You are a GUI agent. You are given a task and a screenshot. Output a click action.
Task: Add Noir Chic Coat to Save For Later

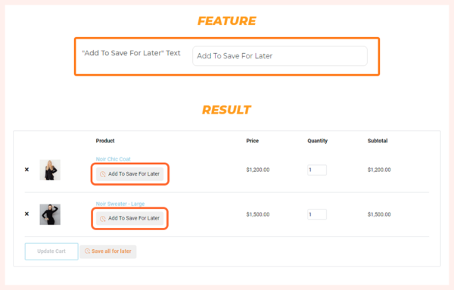tap(129, 174)
